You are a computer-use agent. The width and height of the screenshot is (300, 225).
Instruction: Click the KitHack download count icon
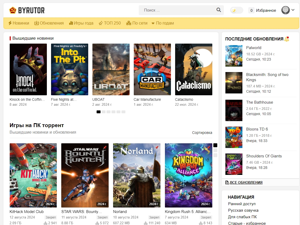click(45, 223)
